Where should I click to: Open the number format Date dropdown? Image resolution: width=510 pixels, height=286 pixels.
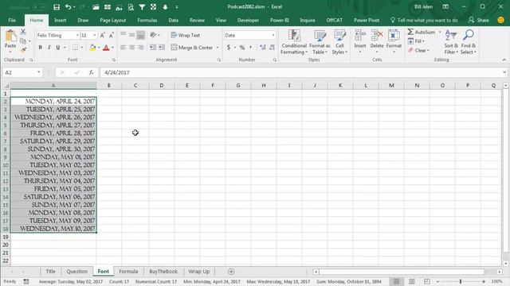pyautogui.click(x=273, y=35)
